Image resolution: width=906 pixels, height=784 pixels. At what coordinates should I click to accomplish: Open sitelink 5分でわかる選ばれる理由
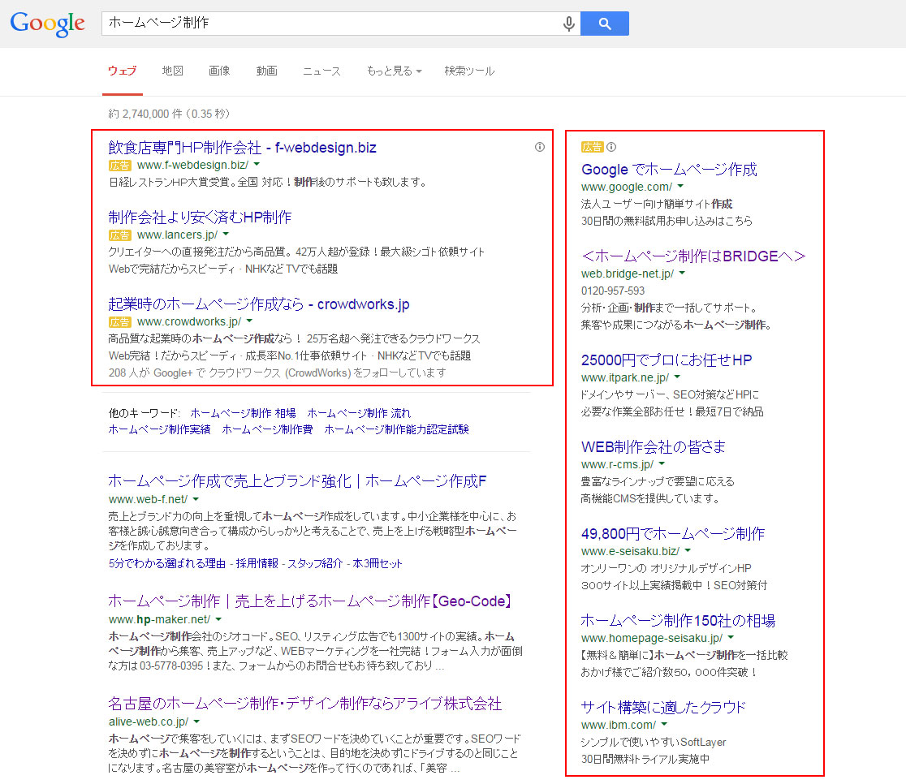coord(167,563)
